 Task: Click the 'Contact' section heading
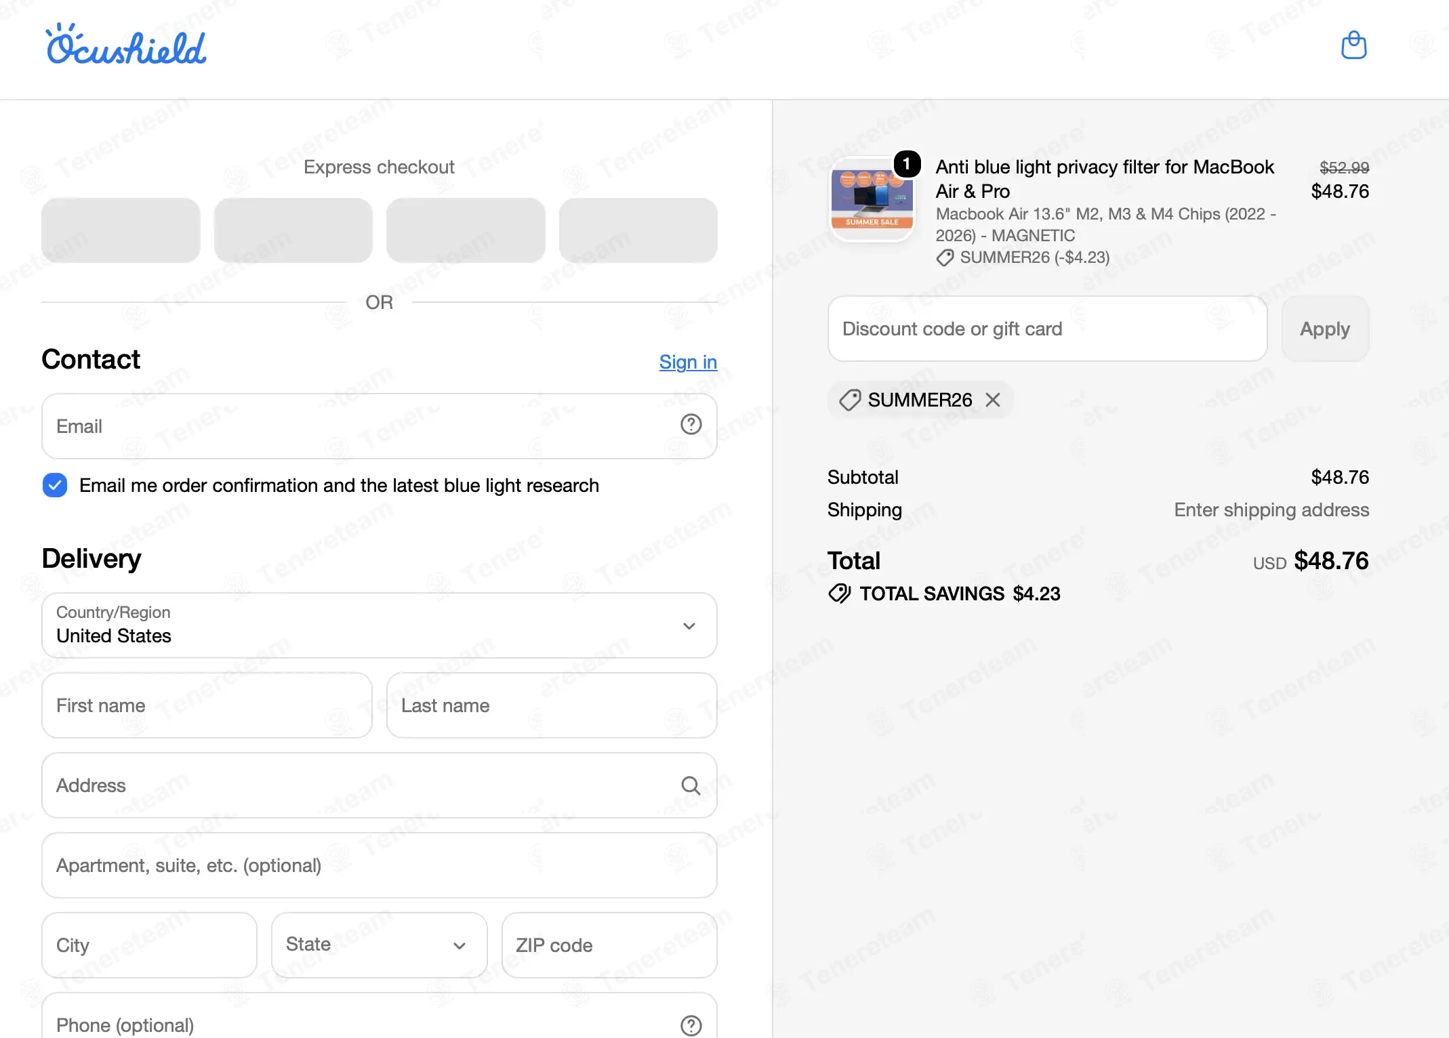pos(91,359)
